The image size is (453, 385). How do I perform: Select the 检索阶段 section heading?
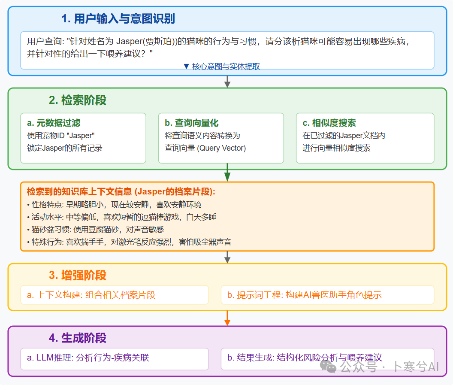point(78,100)
